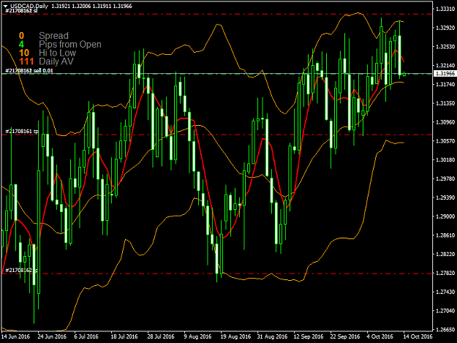
Task: Click the USDCAD,Daily chart title
Action: click(x=29, y=6)
